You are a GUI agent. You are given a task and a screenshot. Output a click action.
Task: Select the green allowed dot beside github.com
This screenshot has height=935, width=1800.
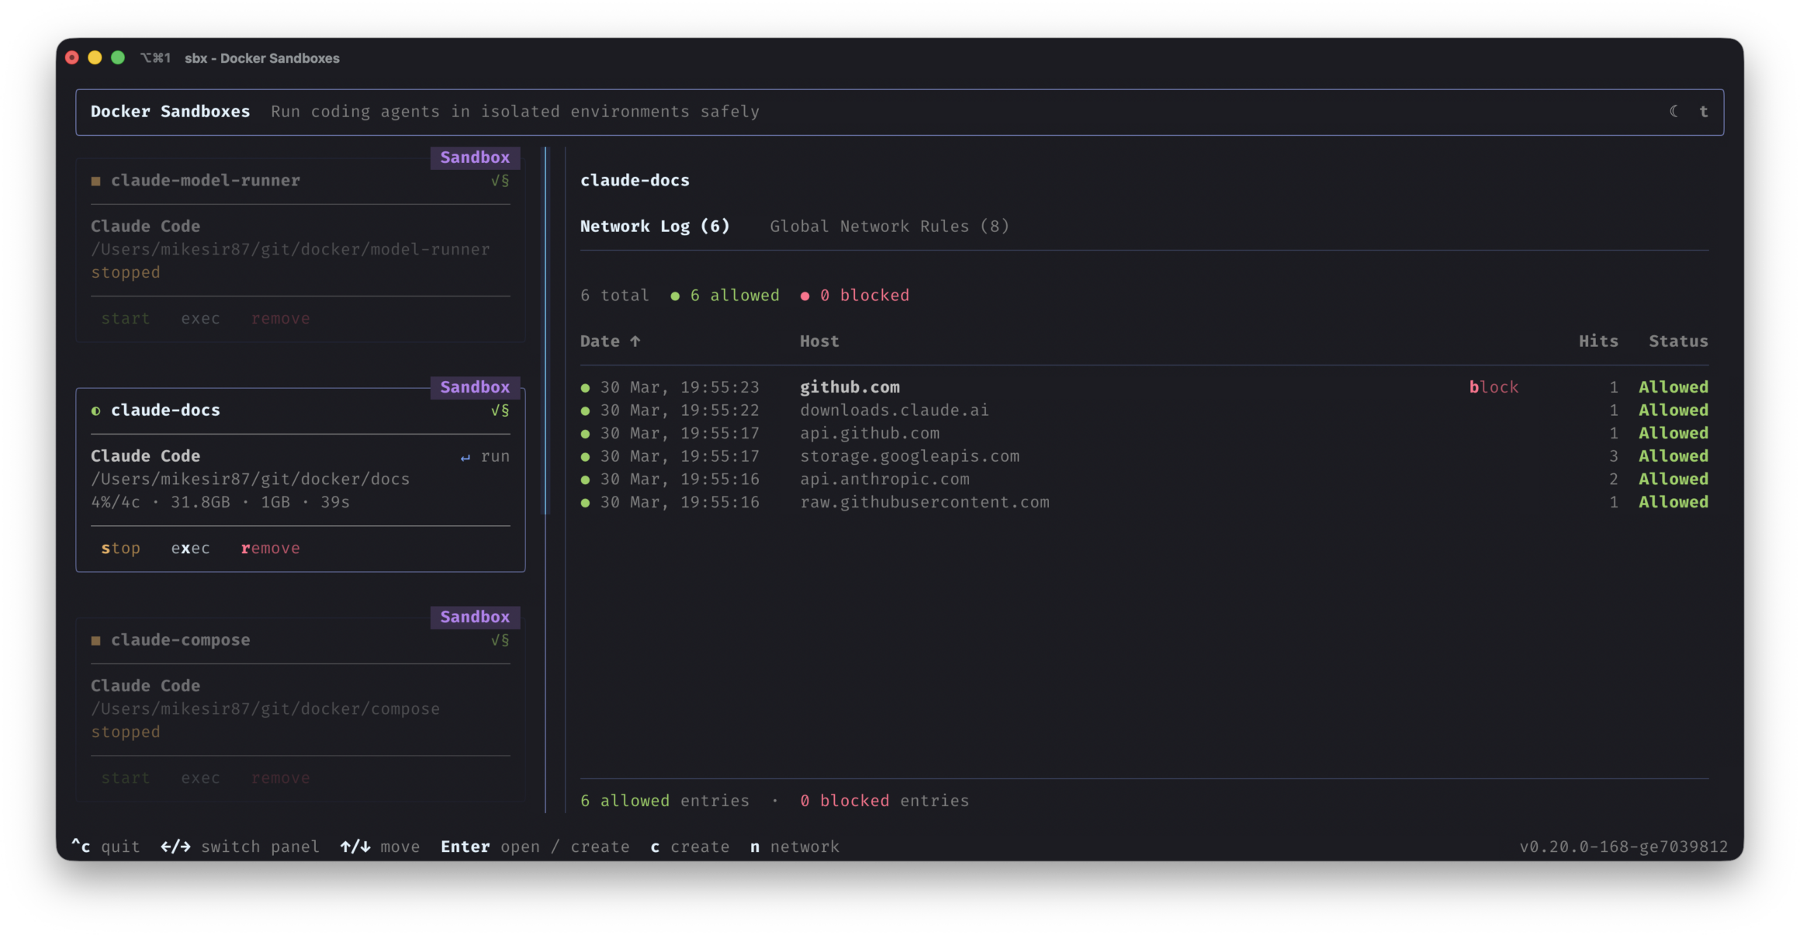(x=585, y=386)
